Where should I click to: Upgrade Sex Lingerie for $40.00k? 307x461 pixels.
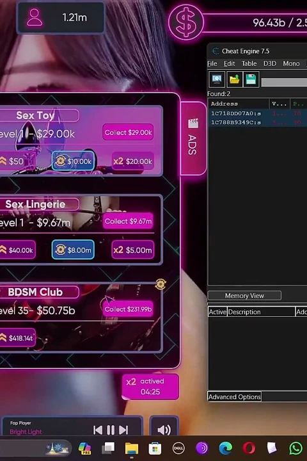17,250
